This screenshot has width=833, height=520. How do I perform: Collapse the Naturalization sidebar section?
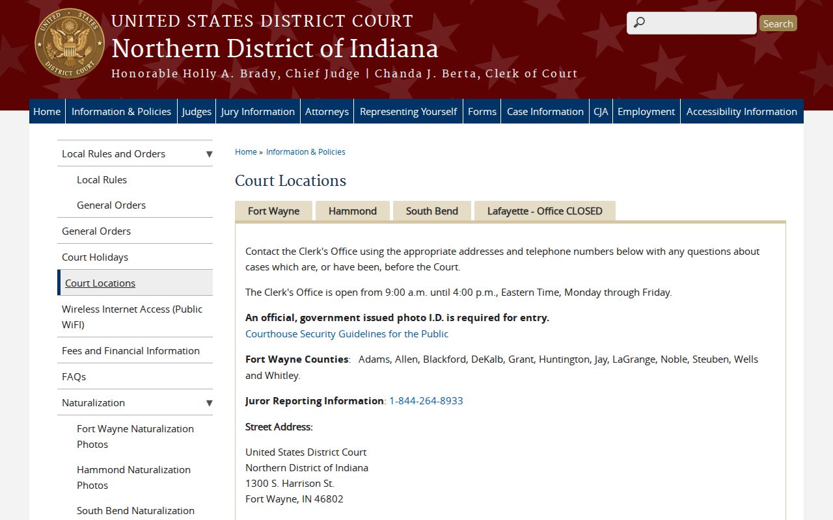[x=209, y=403]
